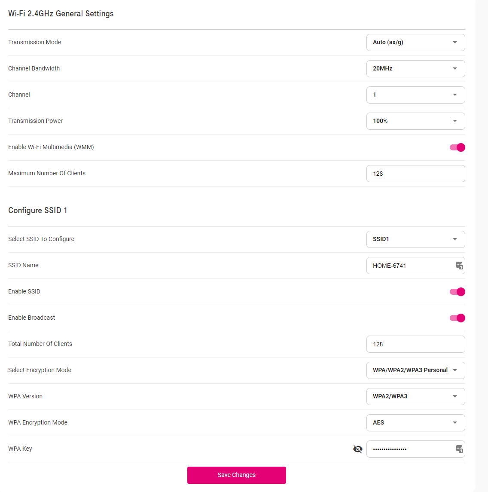Click the eye icon to reveal WPA Key

pos(358,449)
